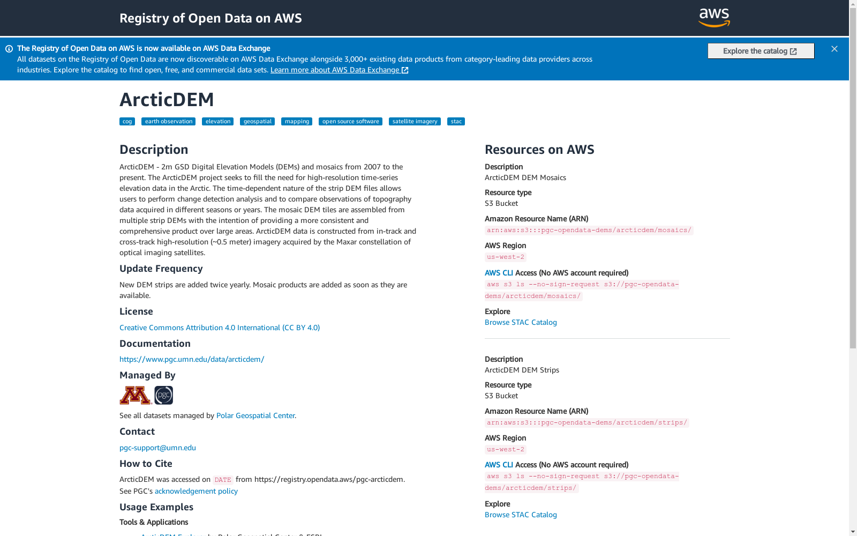Open the Creative Commons Attribution 4.0 license link
Viewport: 857px width, 536px height.
point(220,327)
